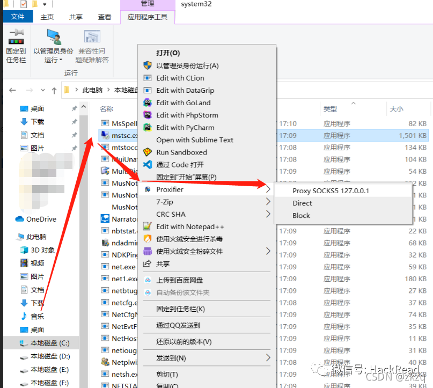Image resolution: width=433 pixels, height=388 pixels.
Task: Sort by the 类型 column header
Action: (331, 109)
